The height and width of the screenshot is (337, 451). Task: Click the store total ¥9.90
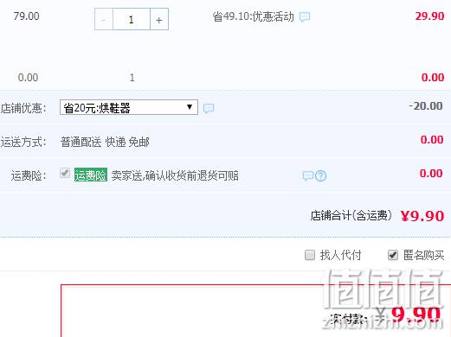click(x=422, y=216)
